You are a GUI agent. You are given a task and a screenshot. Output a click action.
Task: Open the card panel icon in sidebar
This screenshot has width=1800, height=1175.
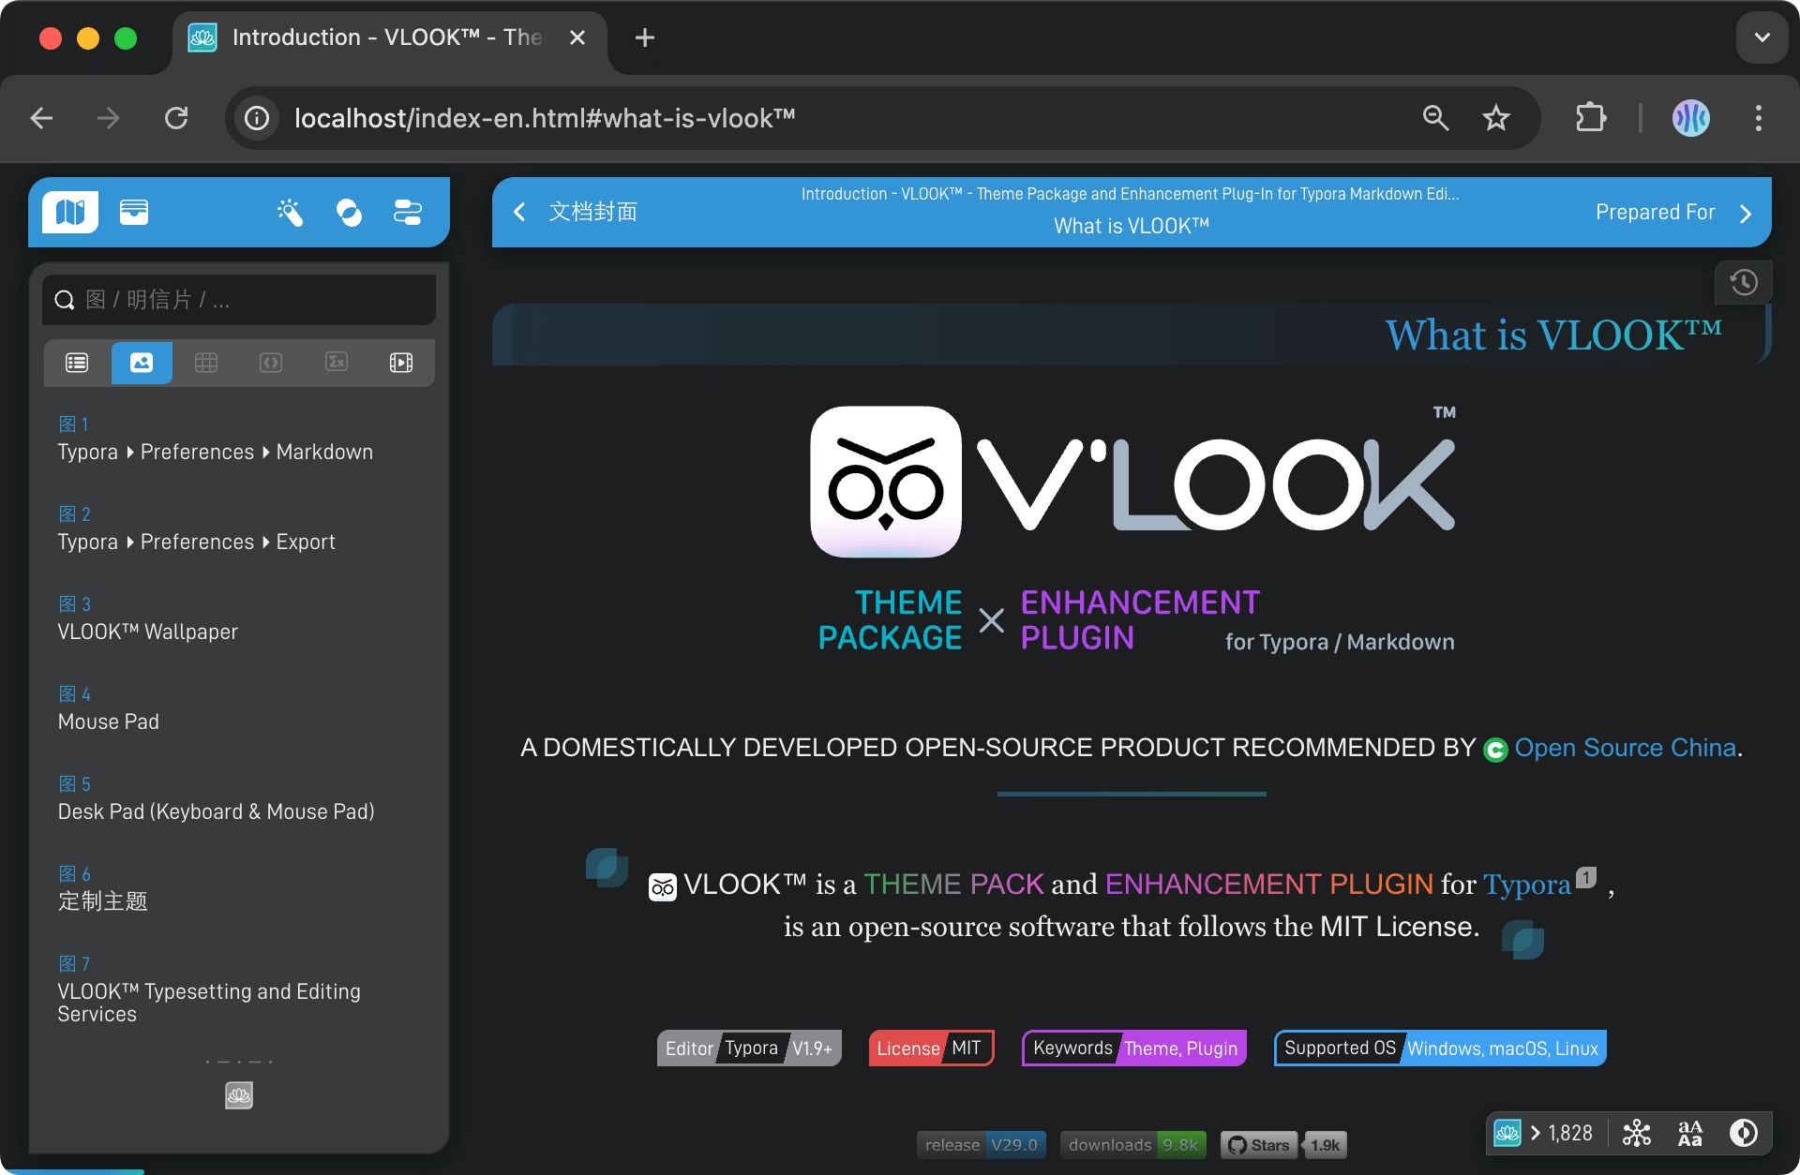point(134,212)
